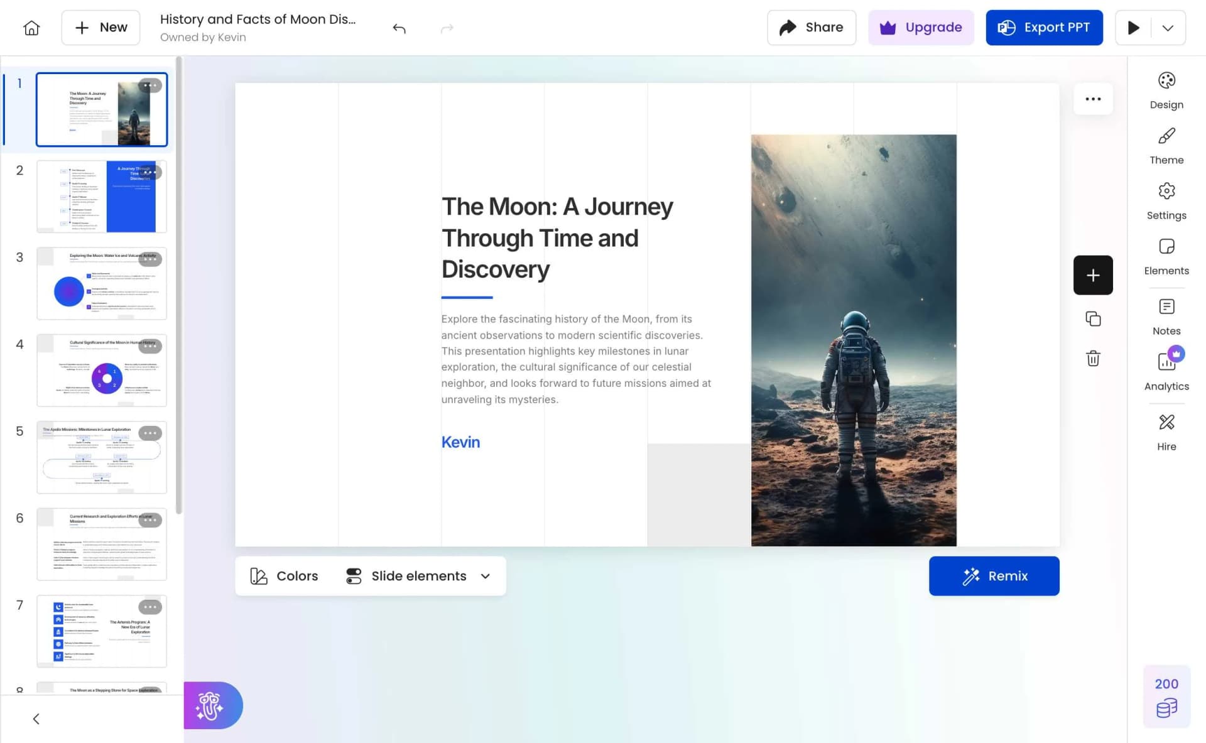Image resolution: width=1206 pixels, height=743 pixels.
Task: Open the Design panel icon
Action: tap(1166, 81)
